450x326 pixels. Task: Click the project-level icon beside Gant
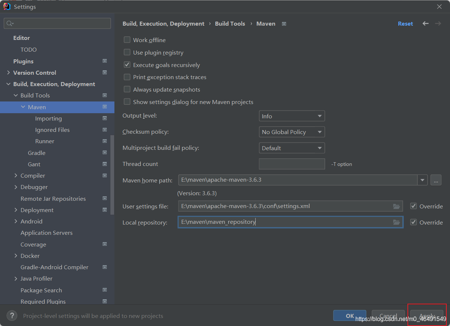[105, 164]
